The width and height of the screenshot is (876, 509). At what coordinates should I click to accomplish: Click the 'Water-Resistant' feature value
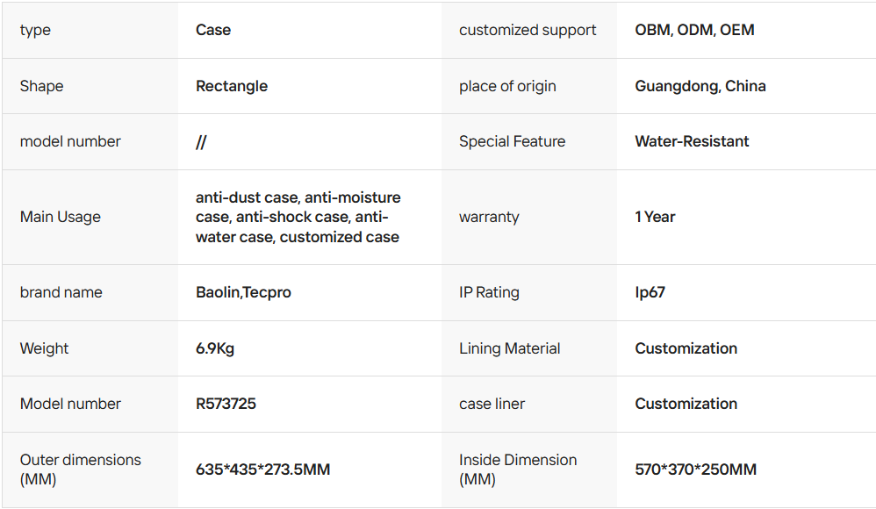pos(692,141)
